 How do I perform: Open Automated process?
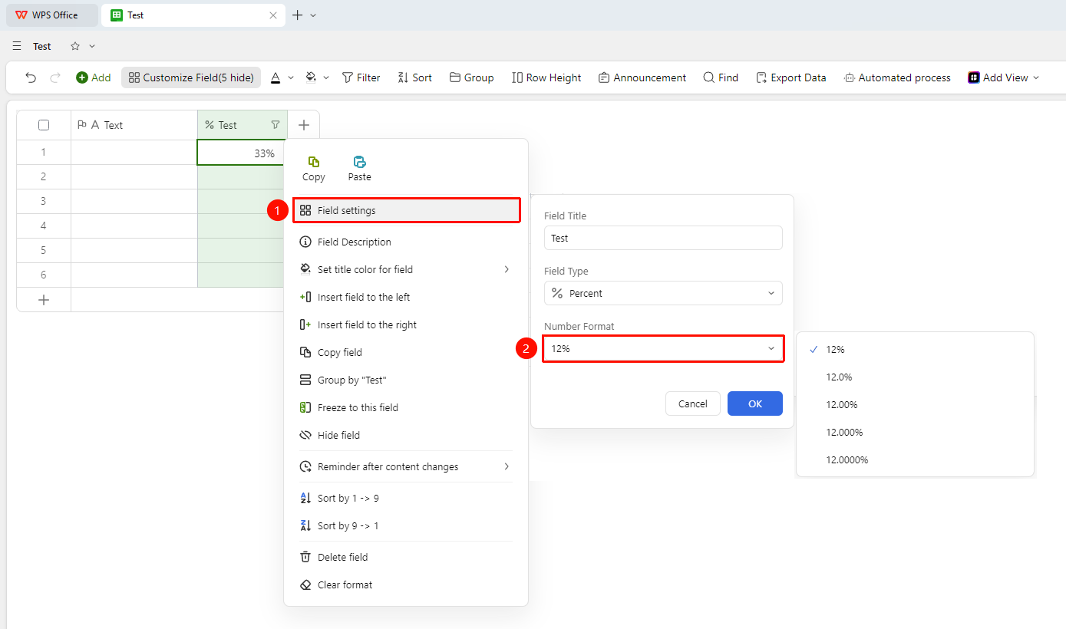pos(897,77)
